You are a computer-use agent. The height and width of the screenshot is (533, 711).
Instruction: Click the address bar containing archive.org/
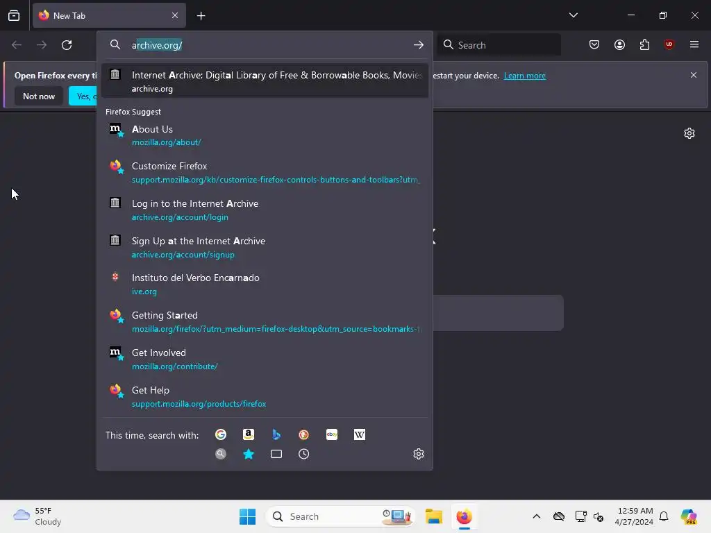(x=265, y=45)
